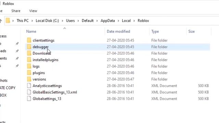
Task: Navigate to Local in breadcrumb
Action: [126, 20]
